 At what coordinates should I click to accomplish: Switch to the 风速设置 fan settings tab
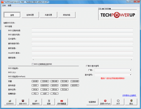pyautogui.click(x=49, y=15)
